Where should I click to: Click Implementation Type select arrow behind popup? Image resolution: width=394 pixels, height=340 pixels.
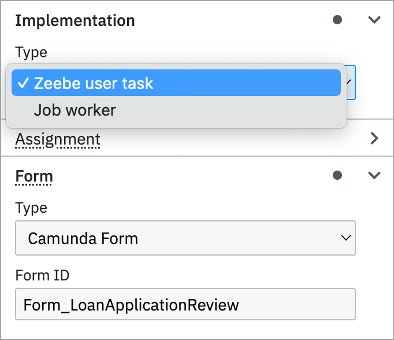coord(351,82)
